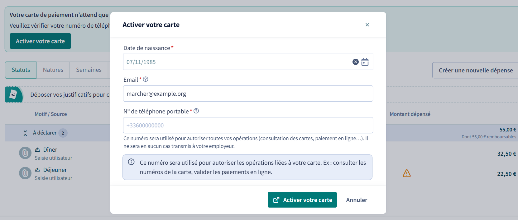Viewport: 518px width, 220px height.
Task: Click the receipt deposit icon
Action: click(x=14, y=94)
